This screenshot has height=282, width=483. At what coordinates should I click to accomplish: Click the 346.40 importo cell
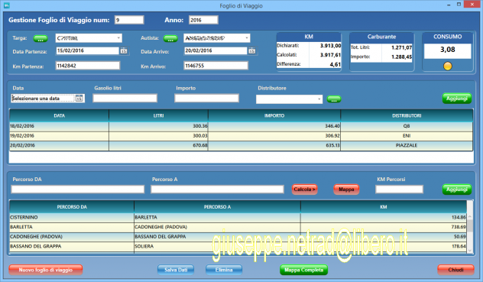(274, 126)
